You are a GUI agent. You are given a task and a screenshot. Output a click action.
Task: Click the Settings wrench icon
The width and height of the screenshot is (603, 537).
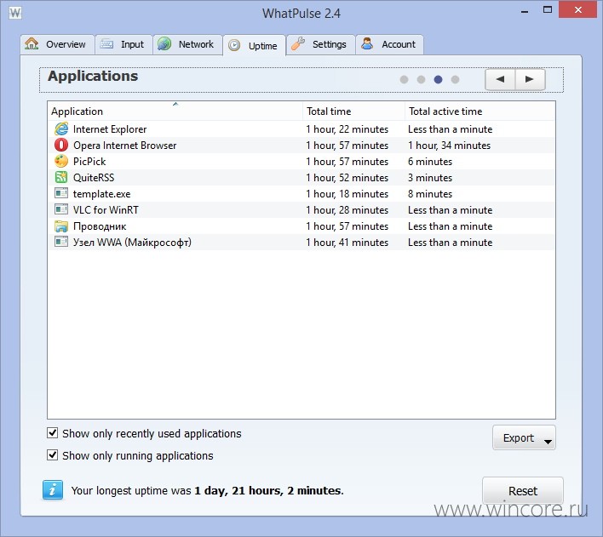click(x=298, y=43)
